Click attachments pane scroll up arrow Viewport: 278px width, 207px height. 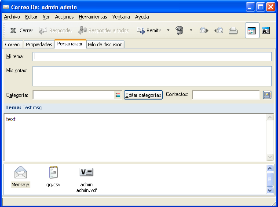pos(270,168)
